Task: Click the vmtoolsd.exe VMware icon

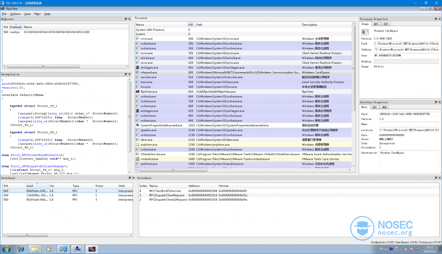Action: pos(138,159)
